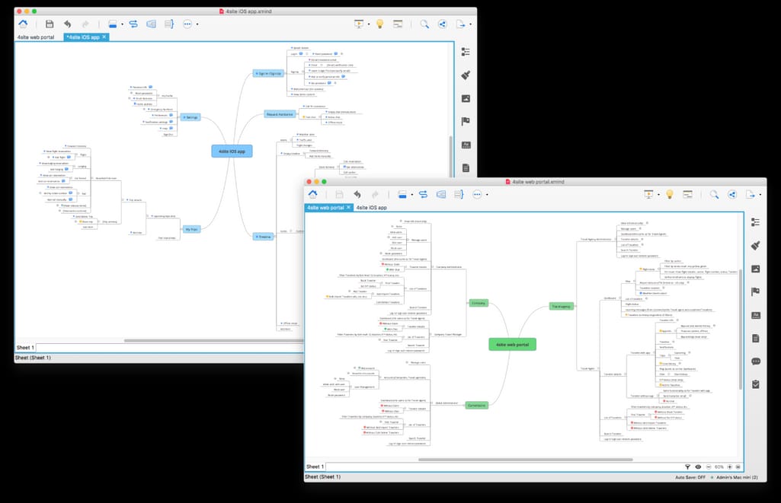Open Comments panel in web portal sidebar
The height and width of the screenshot is (503, 781).
[x=756, y=361]
